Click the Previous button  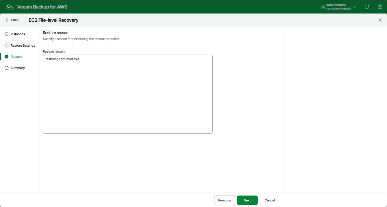click(224, 200)
